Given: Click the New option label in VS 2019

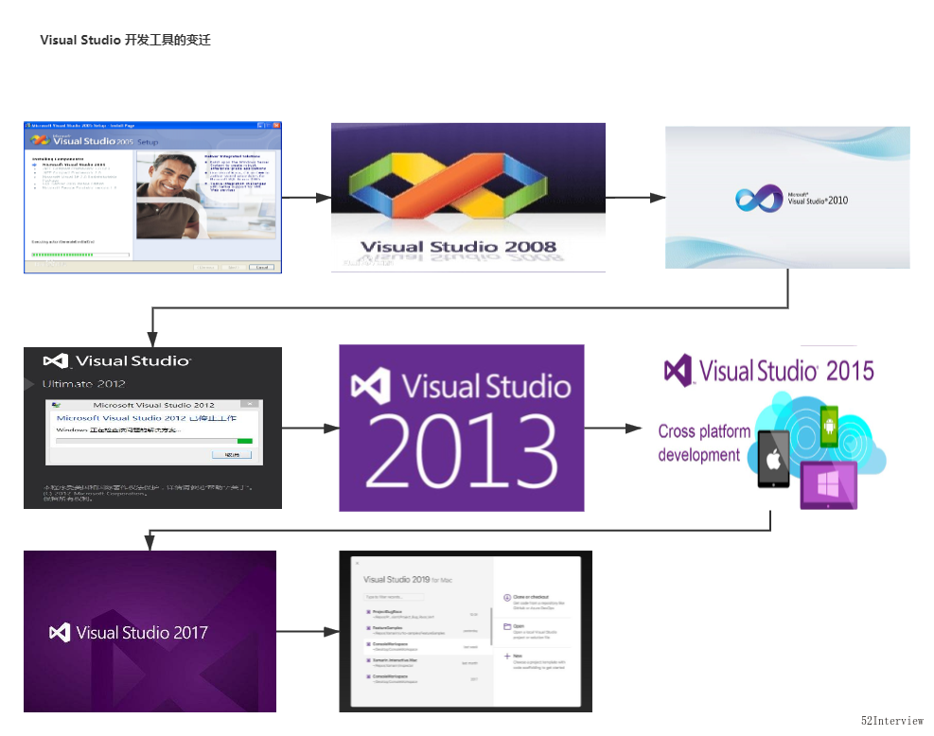Looking at the screenshot, I should [518, 657].
